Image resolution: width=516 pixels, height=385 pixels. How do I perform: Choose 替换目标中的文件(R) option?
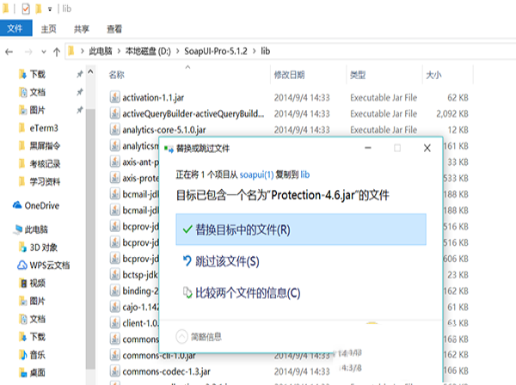click(301, 229)
